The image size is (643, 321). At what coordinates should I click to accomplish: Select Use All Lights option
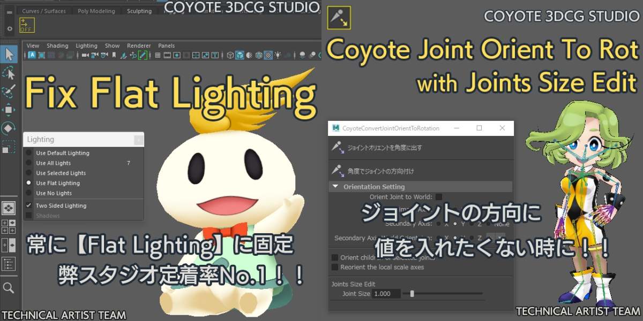(x=84, y=163)
